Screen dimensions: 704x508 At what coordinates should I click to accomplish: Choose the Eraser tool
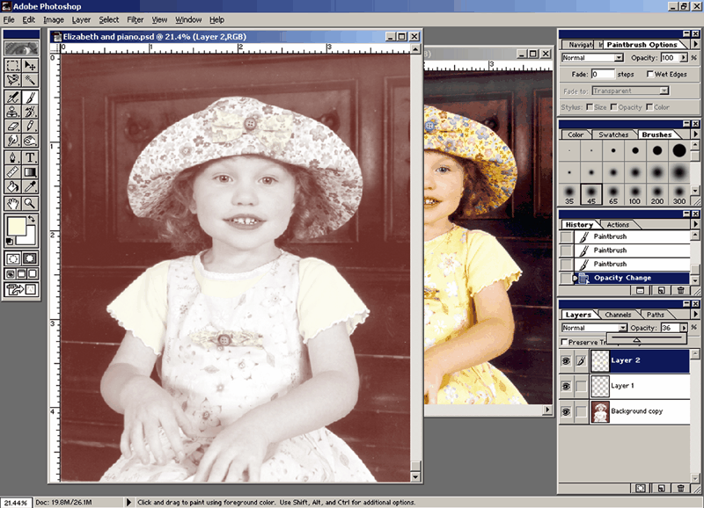12,126
